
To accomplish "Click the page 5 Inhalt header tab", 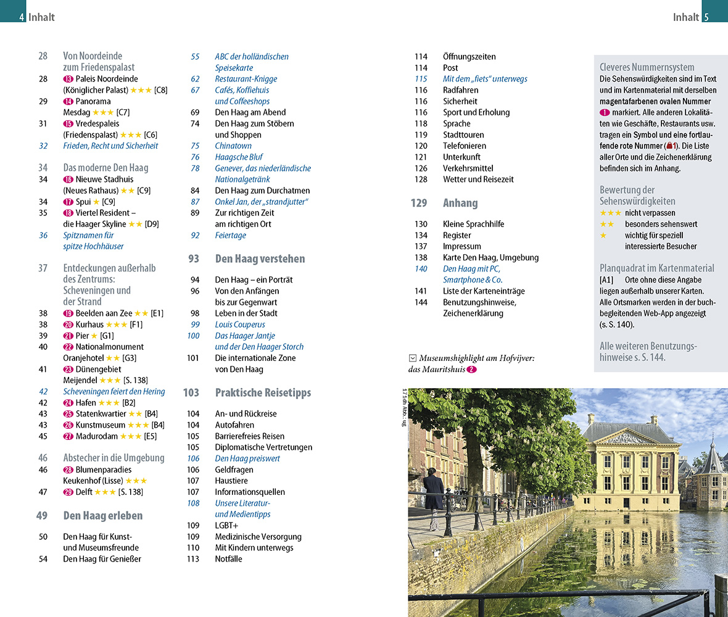I will [690, 17].
